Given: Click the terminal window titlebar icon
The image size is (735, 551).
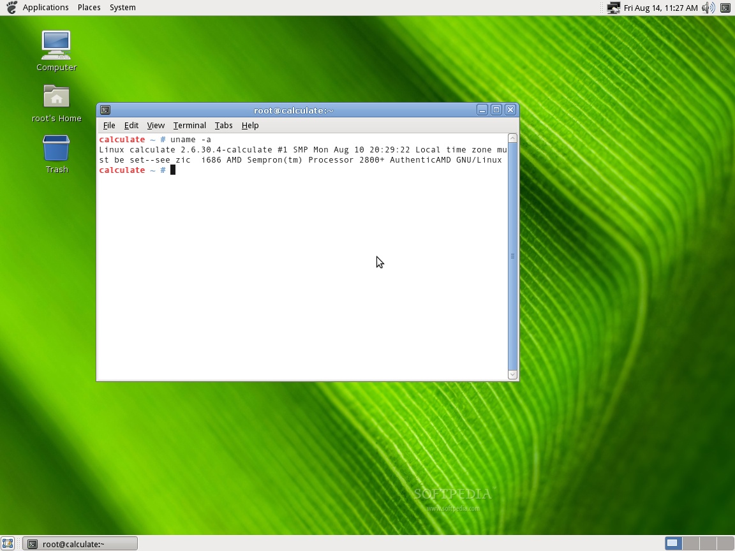Looking at the screenshot, I should (105, 109).
